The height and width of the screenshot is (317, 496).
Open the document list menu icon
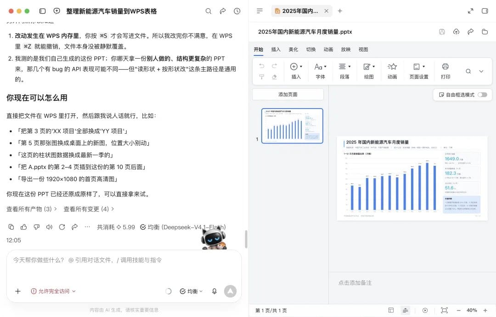pyautogui.click(x=259, y=11)
